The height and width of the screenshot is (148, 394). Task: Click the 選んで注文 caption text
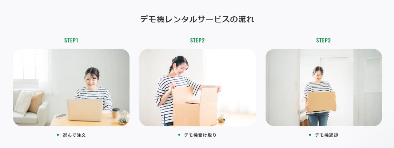(x=74, y=135)
